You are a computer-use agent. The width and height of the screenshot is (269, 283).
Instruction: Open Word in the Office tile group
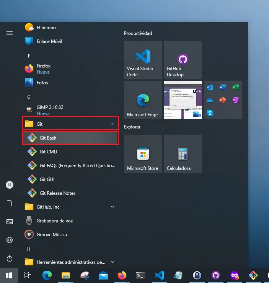coord(223,87)
